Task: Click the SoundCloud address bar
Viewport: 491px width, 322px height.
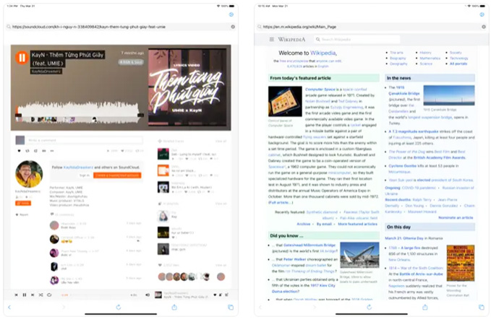Action: 121,27
